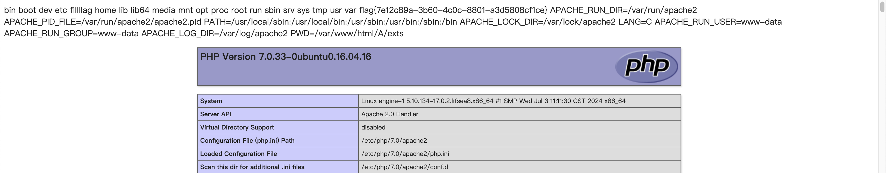Click the disabled value cell
886x173 pixels.
tap(373, 127)
